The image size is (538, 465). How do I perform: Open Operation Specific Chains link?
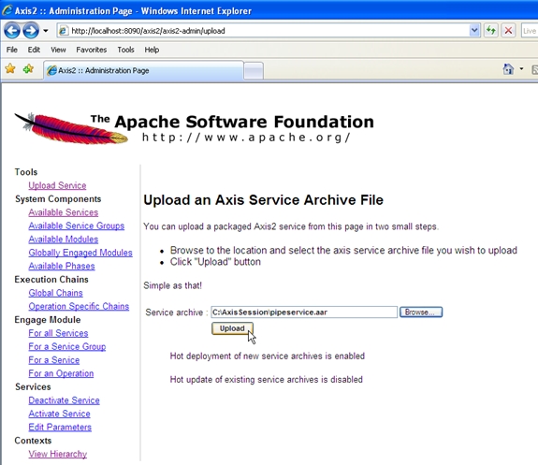79,306
